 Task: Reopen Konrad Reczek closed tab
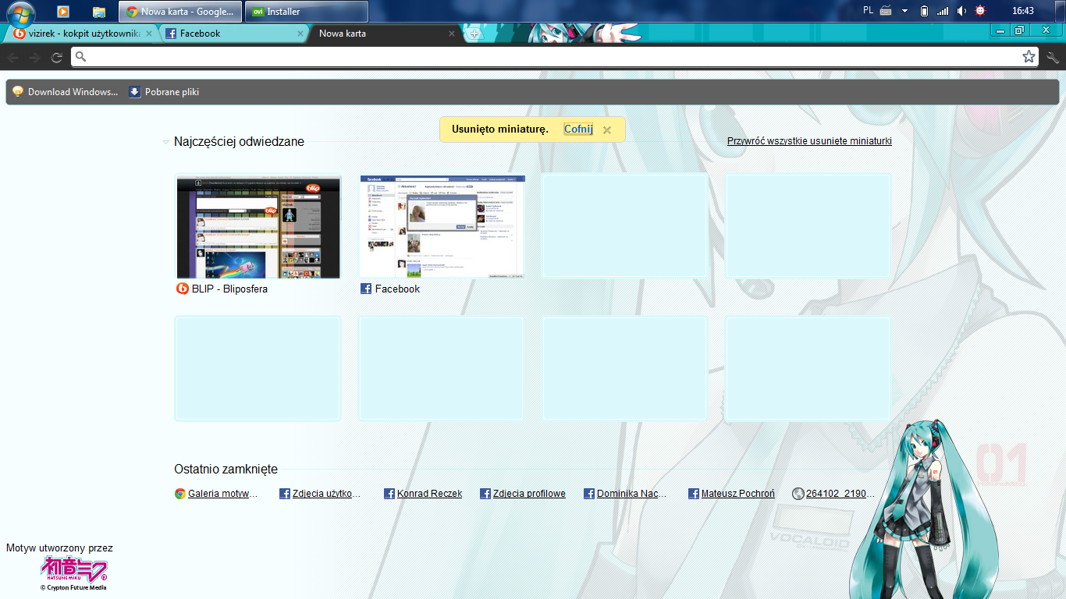[x=423, y=494]
